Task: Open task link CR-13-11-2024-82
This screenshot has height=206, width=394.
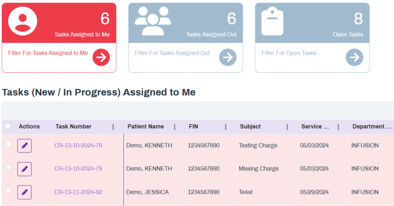Action: [78, 192]
